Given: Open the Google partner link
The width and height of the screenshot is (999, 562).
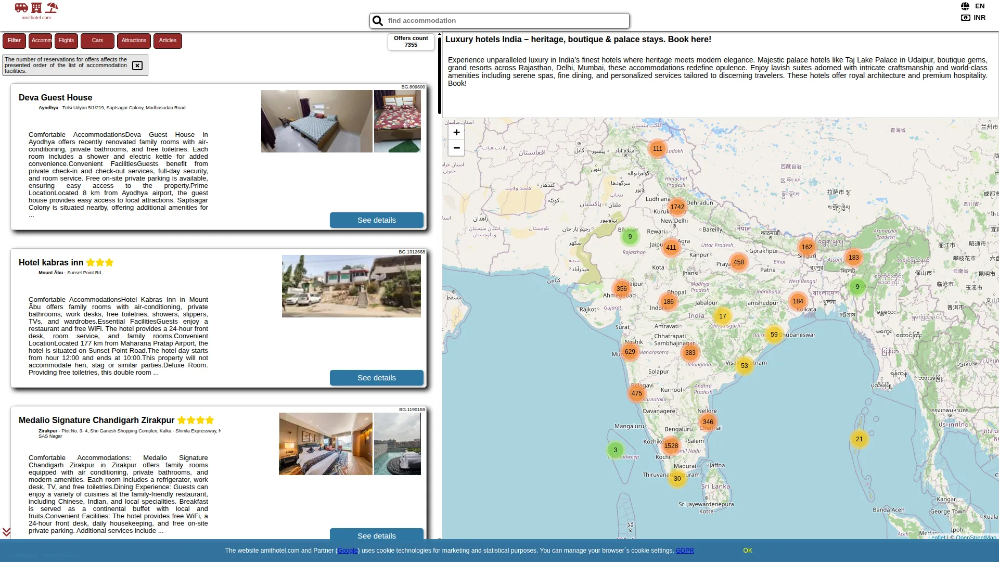Looking at the screenshot, I should (x=348, y=551).
